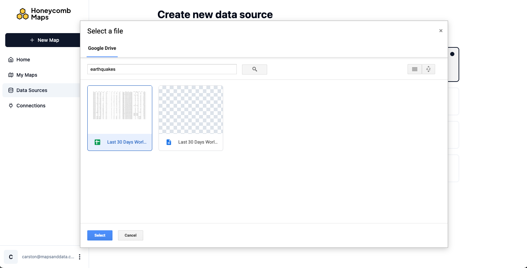The height and width of the screenshot is (268, 527).
Task: Open Connections via the plug icon
Action: [x=11, y=105]
